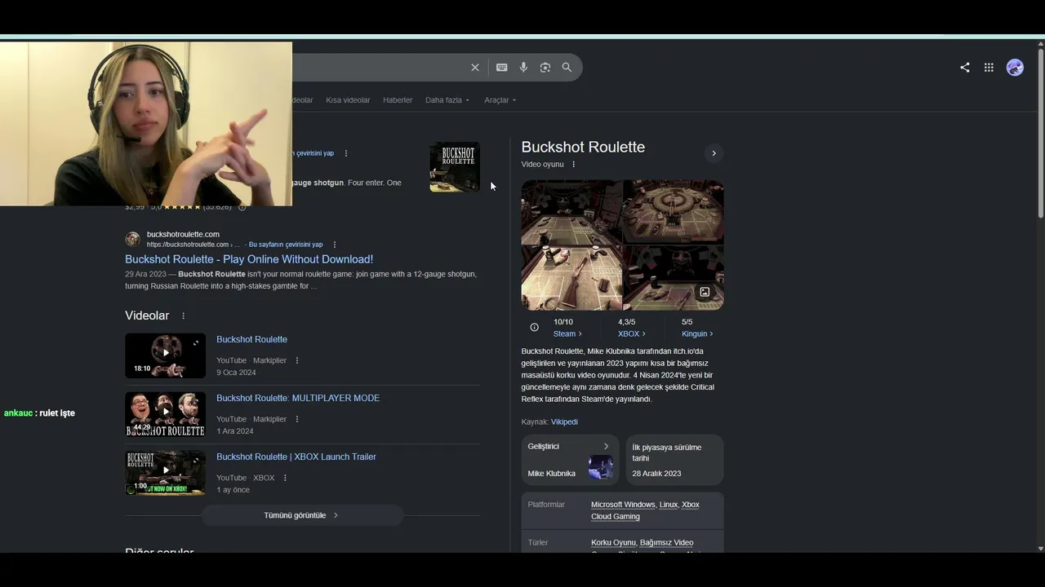Image resolution: width=1045 pixels, height=587 pixels.
Task: Click the Mike Klubnika developer thumbnail
Action: pos(601,467)
